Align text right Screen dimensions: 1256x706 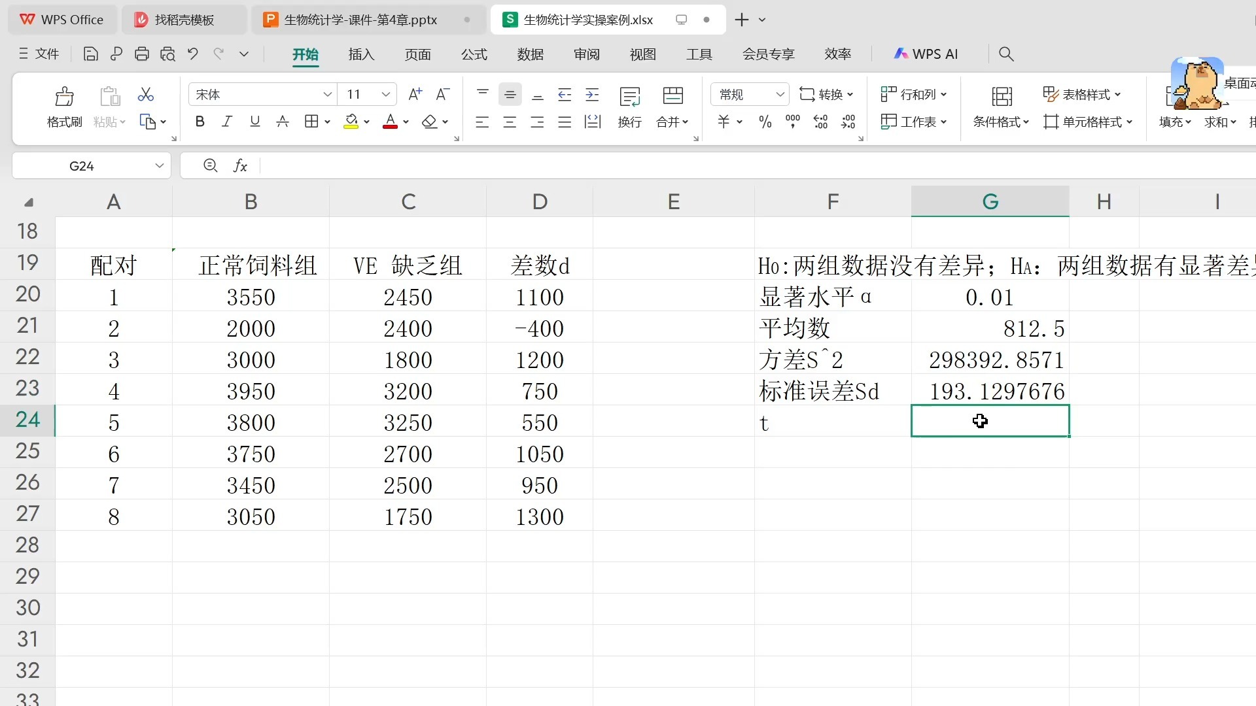pyautogui.click(x=537, y=122)
